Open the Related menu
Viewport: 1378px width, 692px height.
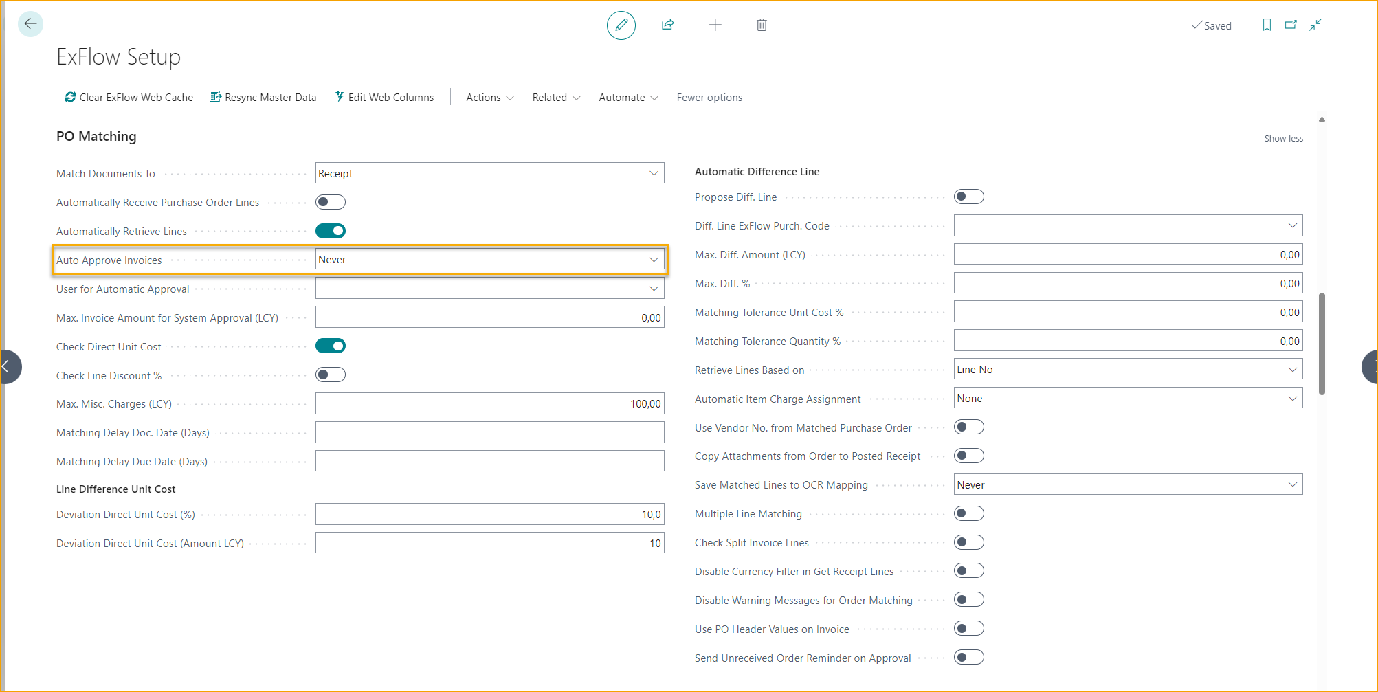click(557, 97)
